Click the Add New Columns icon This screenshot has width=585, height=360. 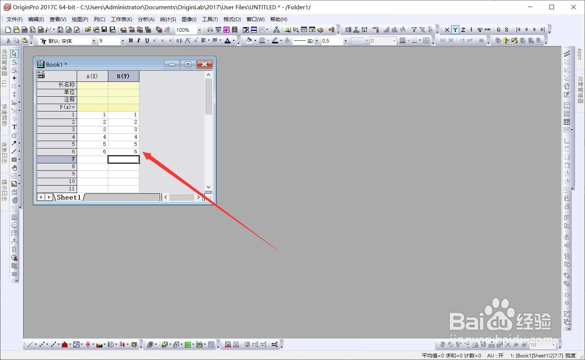(x=331, y=30)
